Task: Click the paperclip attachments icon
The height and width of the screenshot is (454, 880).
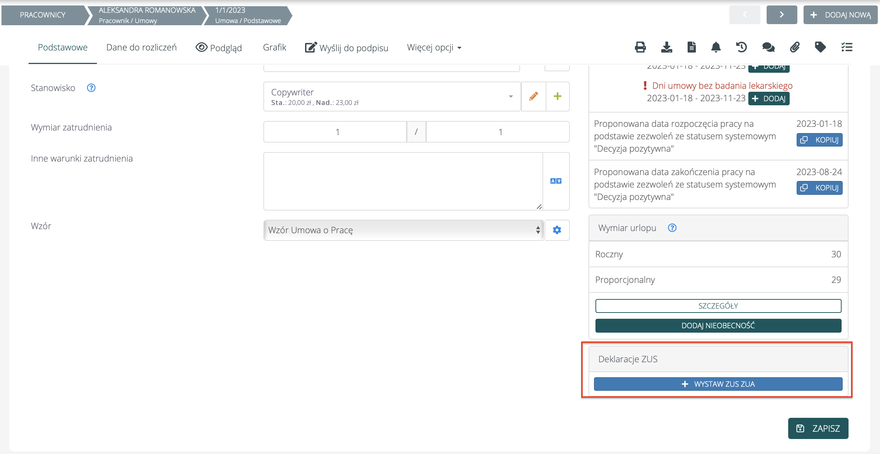Action: point(794,47)
